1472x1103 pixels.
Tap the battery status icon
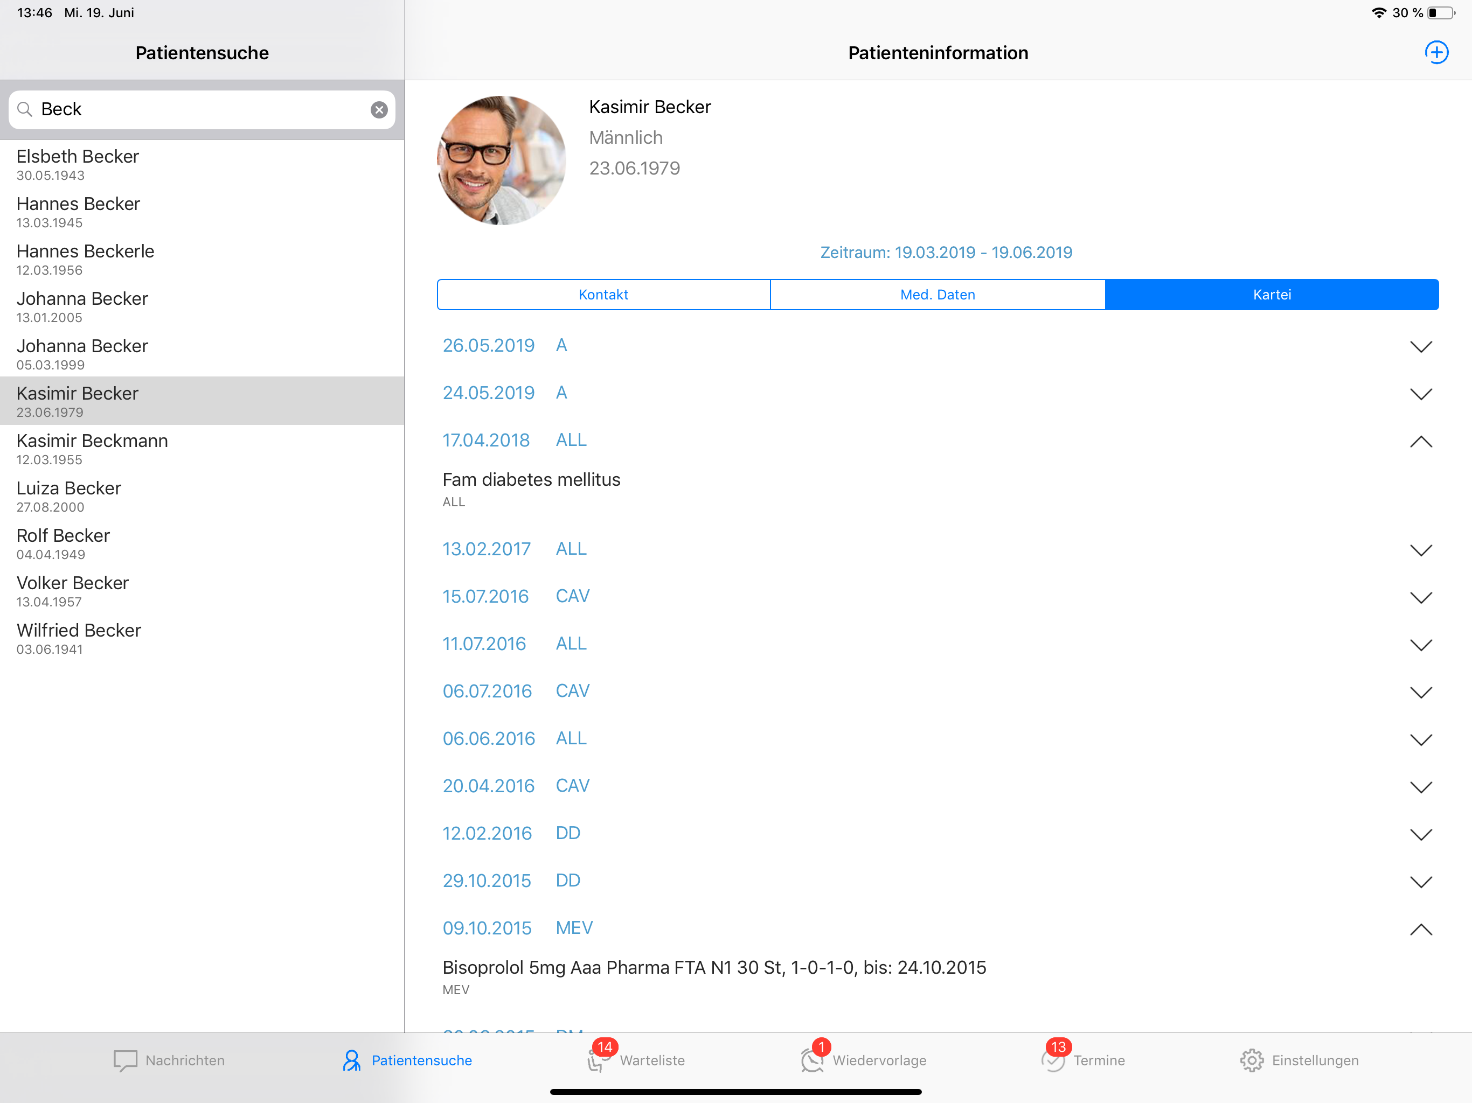[1441, 12]
